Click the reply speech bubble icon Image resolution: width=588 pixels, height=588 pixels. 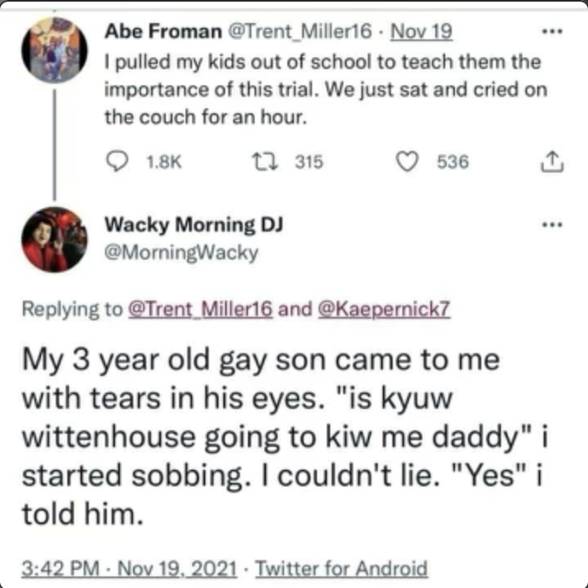pos(119,163)
